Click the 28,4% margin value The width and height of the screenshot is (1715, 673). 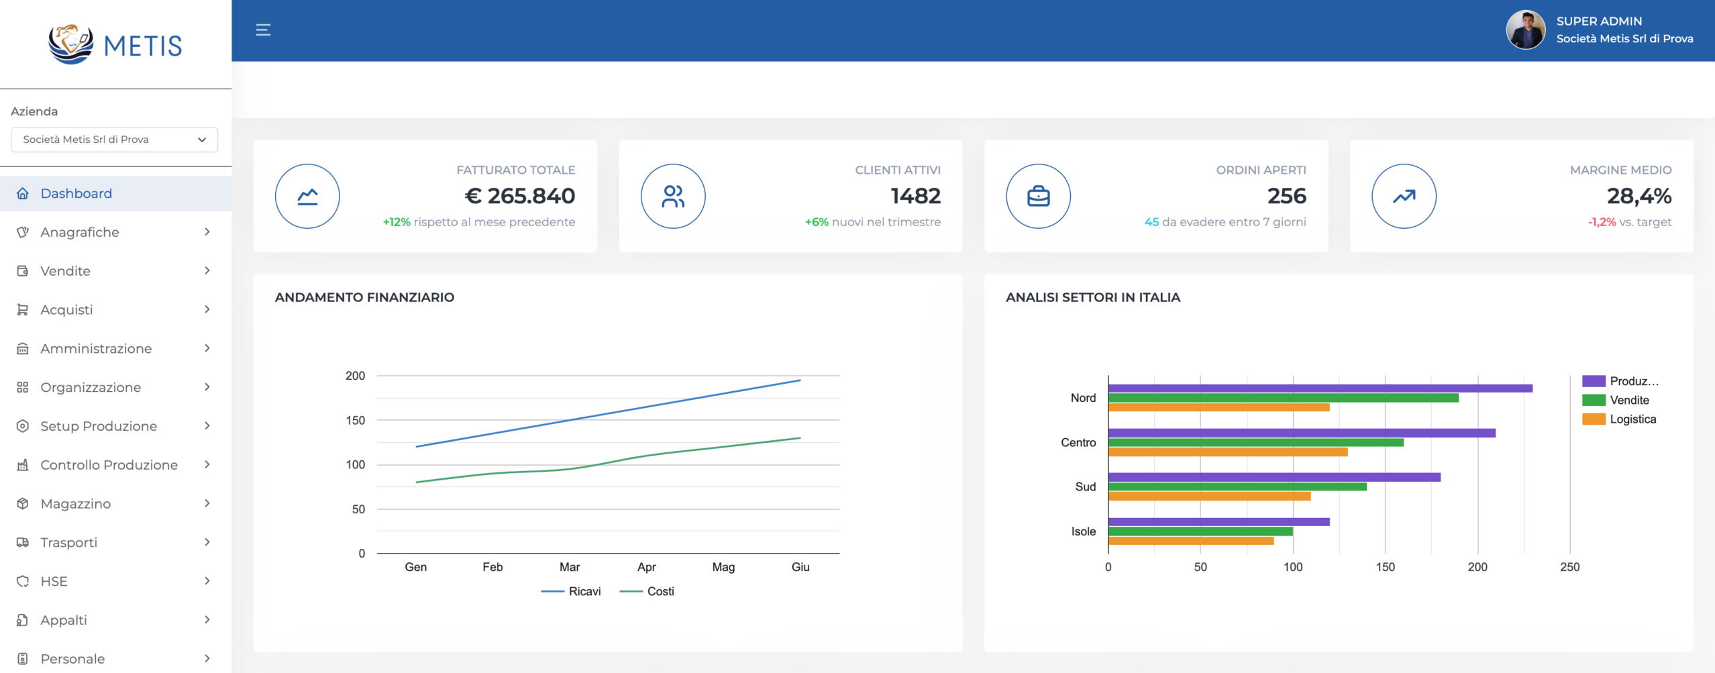[x=1639, y=196]
